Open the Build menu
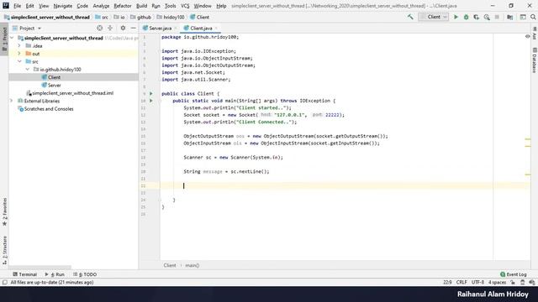Image resolution: width=538 pixels, height=302 pixels. [x=142, y=6]
